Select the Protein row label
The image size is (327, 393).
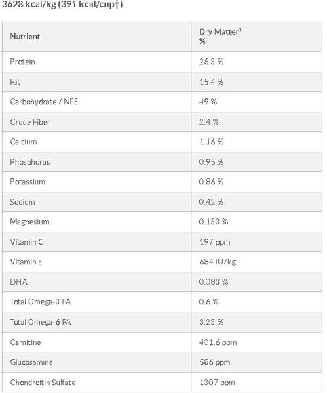[22, 62]
